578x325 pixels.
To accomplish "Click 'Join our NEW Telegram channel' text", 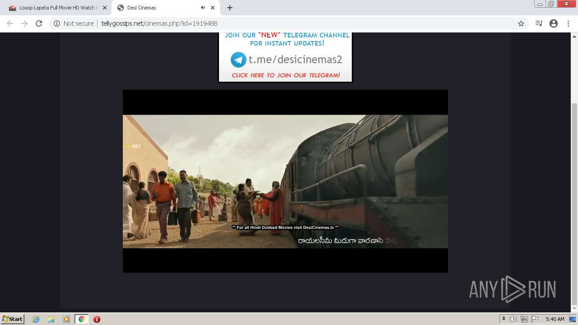I will pos(287,39).
